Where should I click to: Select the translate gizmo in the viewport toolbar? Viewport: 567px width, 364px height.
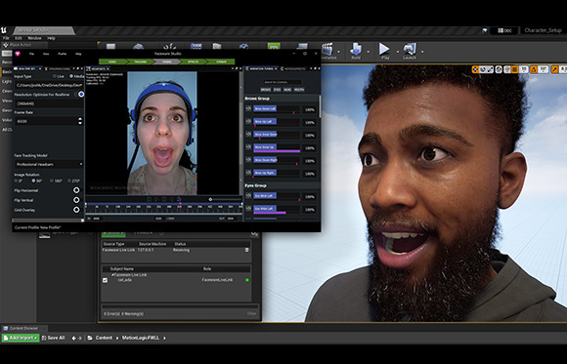(x=475, y=69)
